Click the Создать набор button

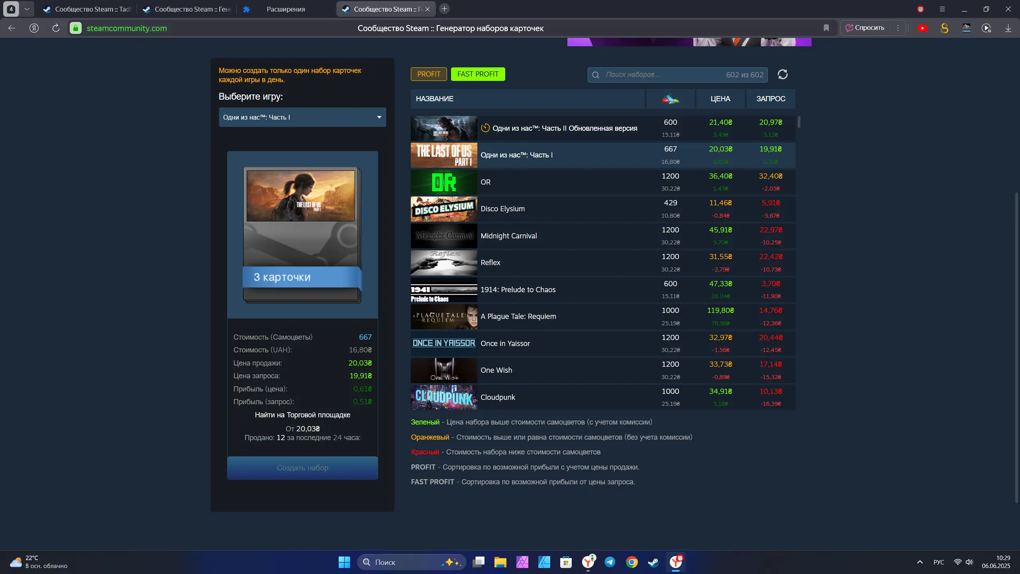tap(302, 468)
